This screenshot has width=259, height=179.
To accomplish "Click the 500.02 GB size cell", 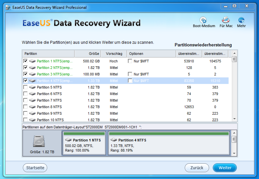I will click(91, 61).
